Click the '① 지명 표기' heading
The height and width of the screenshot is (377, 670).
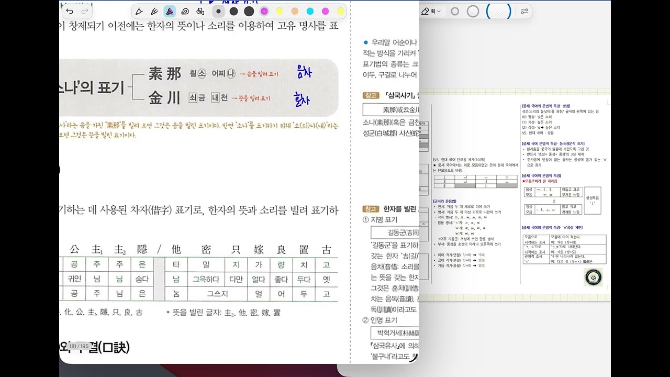380,219
